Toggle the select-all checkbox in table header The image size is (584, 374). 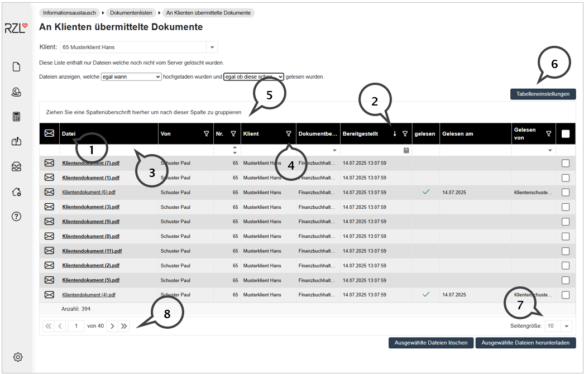click(566, 134)
